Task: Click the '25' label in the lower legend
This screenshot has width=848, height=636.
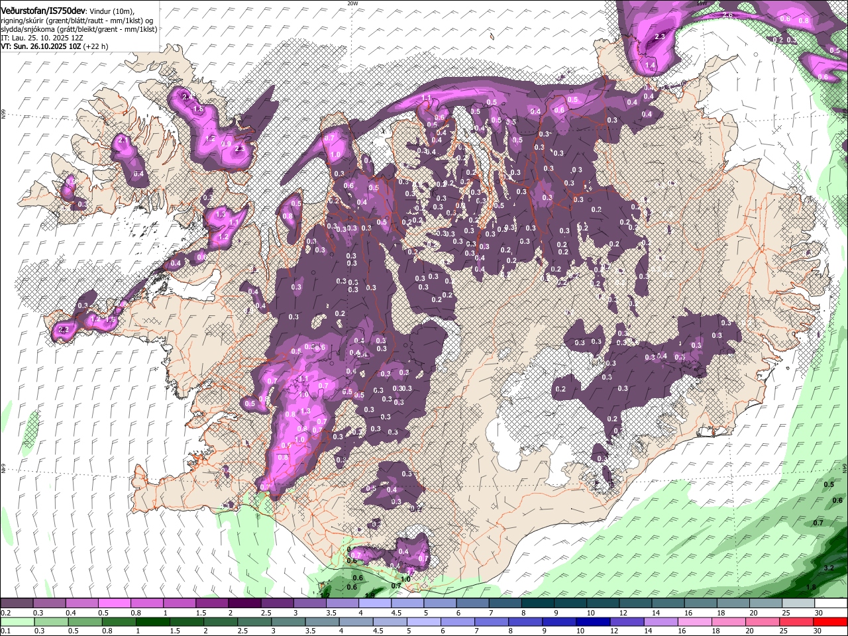Action: click(x=782, y=631)
